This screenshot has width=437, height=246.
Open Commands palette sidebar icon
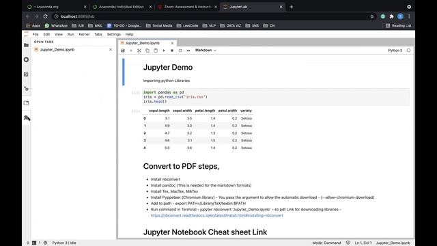[26, 74]
